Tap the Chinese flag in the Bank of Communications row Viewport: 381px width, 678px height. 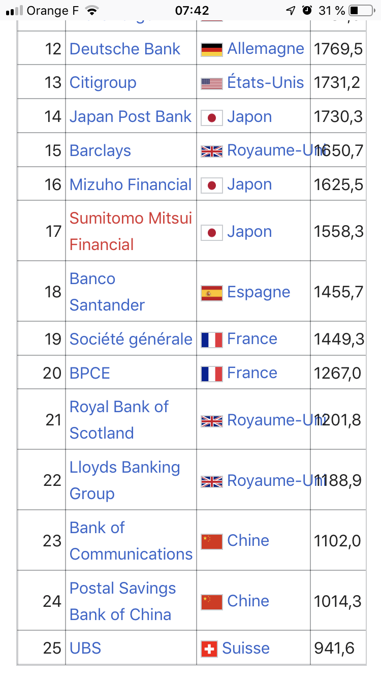click(212, 541)
